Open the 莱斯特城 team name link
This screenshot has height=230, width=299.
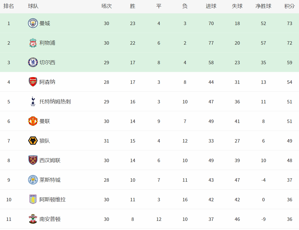[x=50, y=180]
